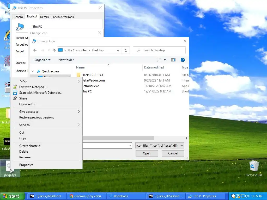Choose Delete from context menu
Viewport: 267px width, 200px height.
click(x=46, y=152)
